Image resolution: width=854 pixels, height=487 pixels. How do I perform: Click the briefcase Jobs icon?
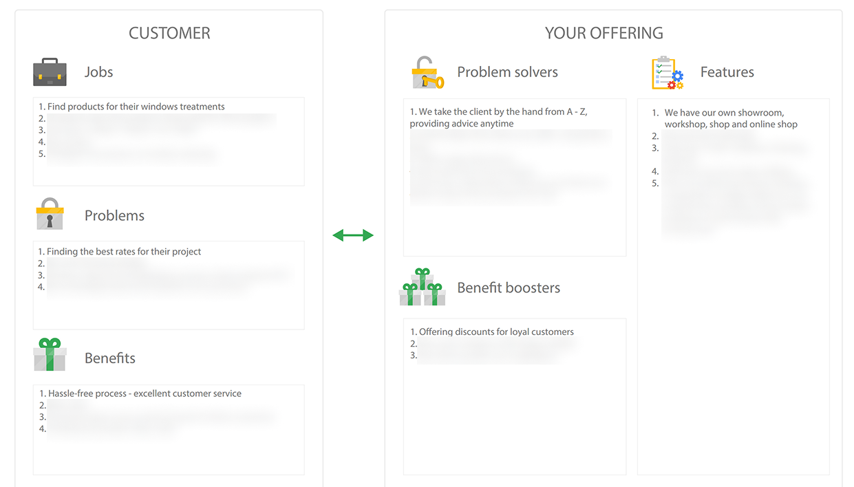[x=50, y=72]
